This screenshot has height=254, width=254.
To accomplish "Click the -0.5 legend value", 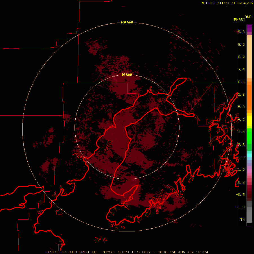I will [240, 195].
